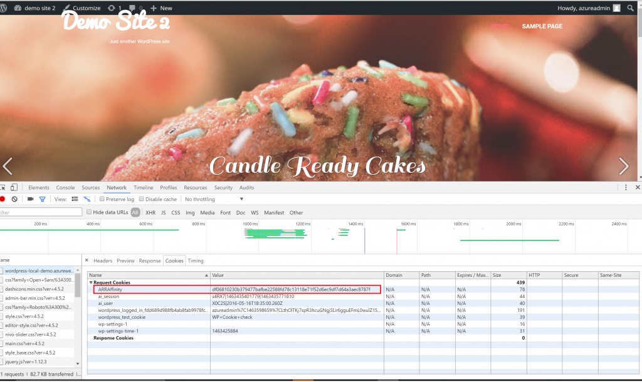Open the Headers tab for the request
This screenshot has width=642, height=382.
point(103,261)
